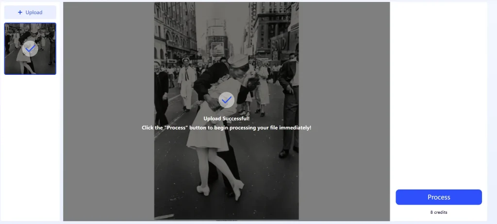Click the checkmark icon on main preview

pos(226,100)
